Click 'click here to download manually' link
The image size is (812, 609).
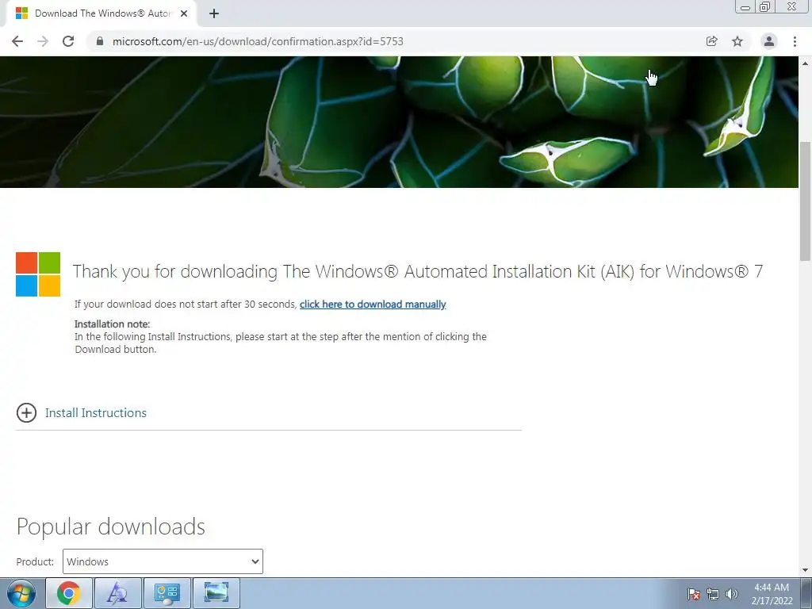tap(373, 304)
